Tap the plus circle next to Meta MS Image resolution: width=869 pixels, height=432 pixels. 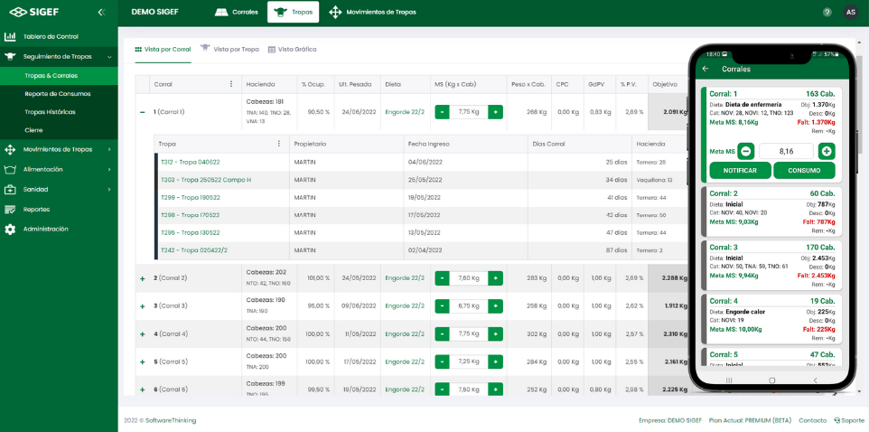[827, 151]
